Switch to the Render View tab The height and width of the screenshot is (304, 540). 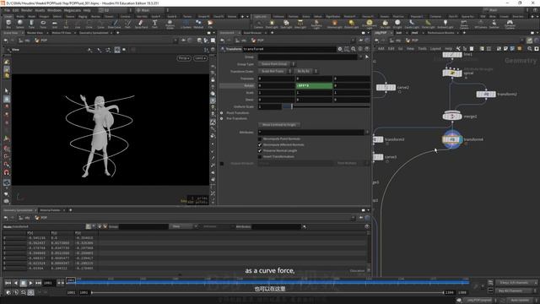coord(35,33)
